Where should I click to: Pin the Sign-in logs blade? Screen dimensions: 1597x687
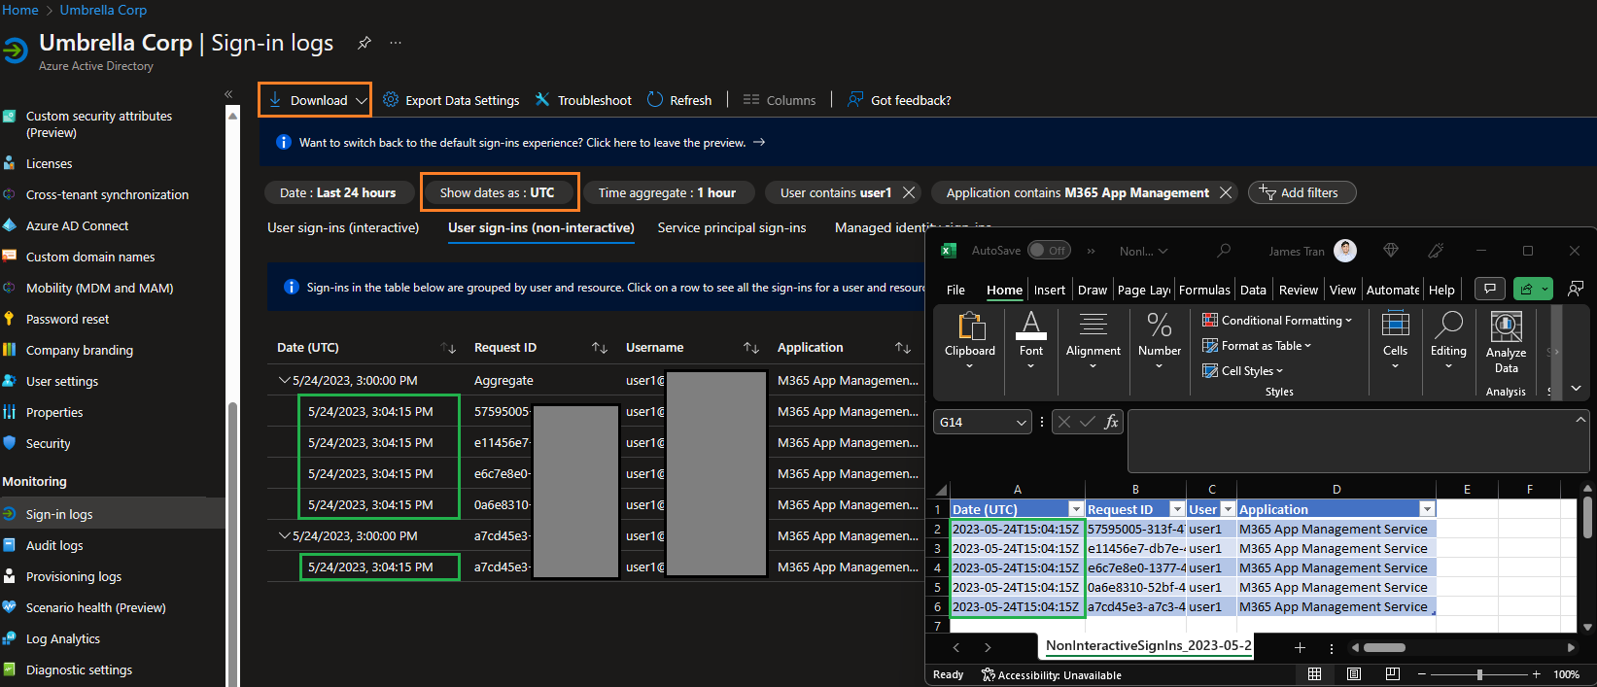pyautogui.click(x=364, y=43)
